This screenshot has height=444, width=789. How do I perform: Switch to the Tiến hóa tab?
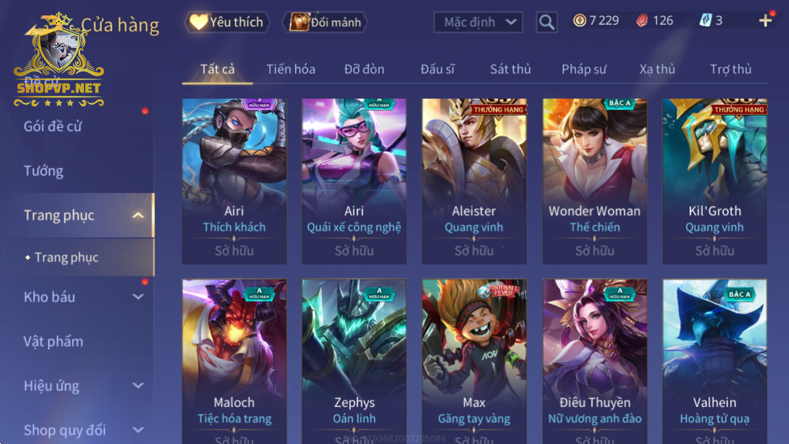(290, 69)
